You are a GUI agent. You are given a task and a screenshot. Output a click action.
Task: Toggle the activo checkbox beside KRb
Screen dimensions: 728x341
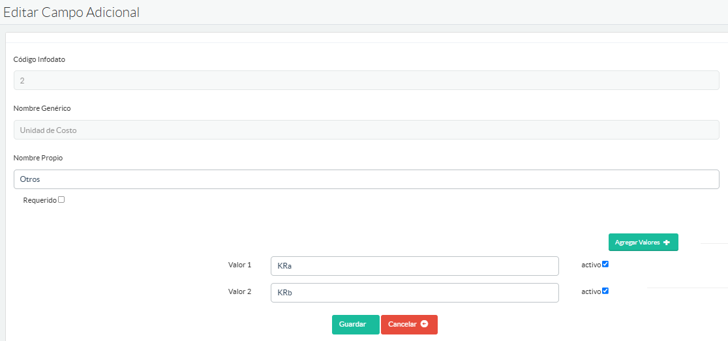click(605, 291)
